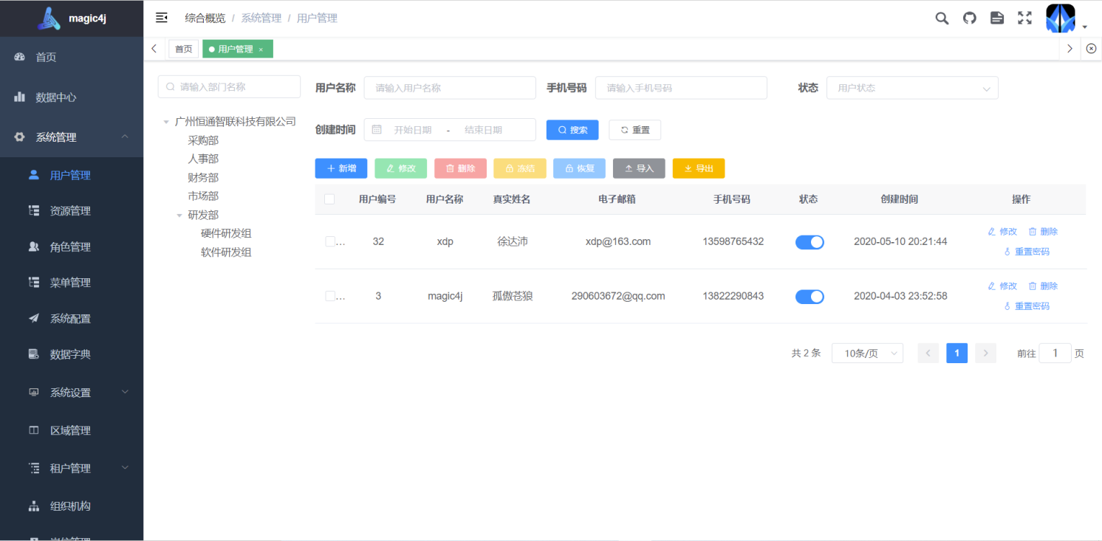Check the select-all checkbox in the table header
This screenshot has width=1102, height=541.
point(329,199)
